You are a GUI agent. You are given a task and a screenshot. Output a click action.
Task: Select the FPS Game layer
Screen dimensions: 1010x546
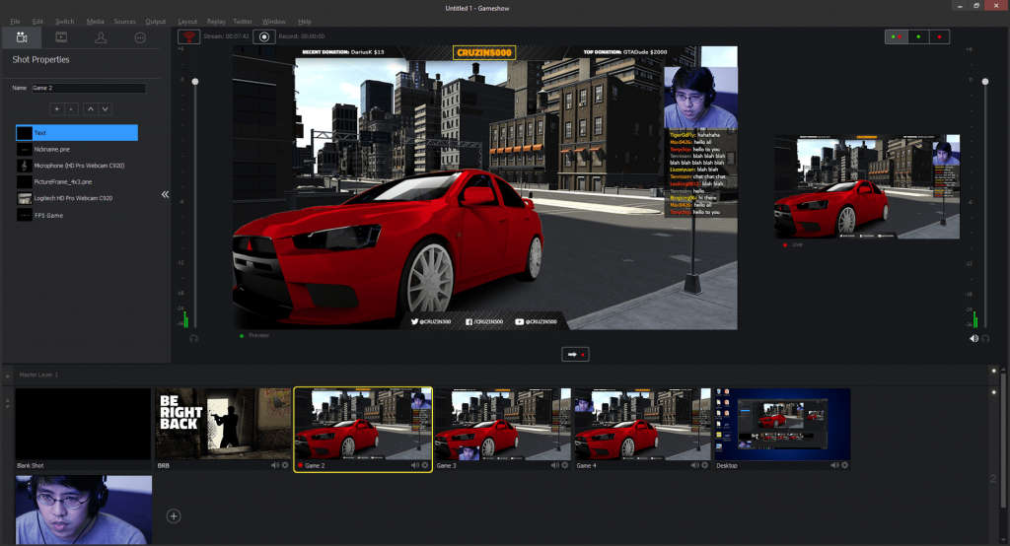(77, 215)
